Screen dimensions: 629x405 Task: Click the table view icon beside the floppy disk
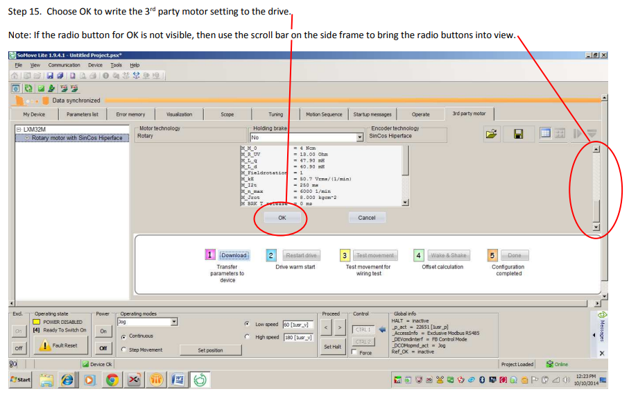(x=545, y=134)
